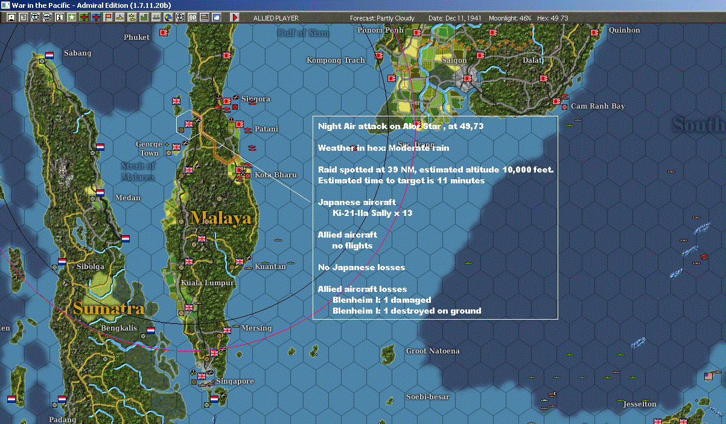Image resolution: width=726 pixels, height=424 pixels.
Task: Click the Ki-21-IIa Sally x 13 line
Action: 372,213
